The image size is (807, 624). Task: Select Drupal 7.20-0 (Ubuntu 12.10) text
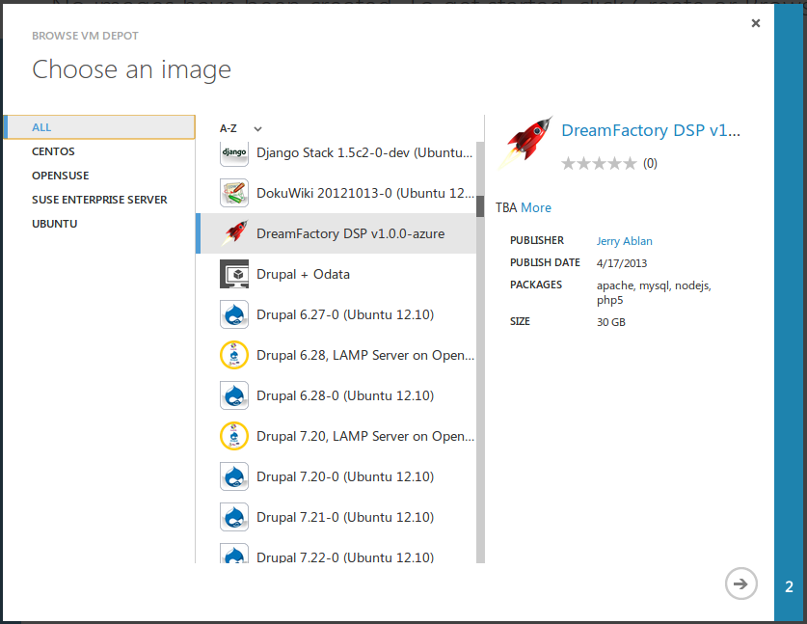345,476
